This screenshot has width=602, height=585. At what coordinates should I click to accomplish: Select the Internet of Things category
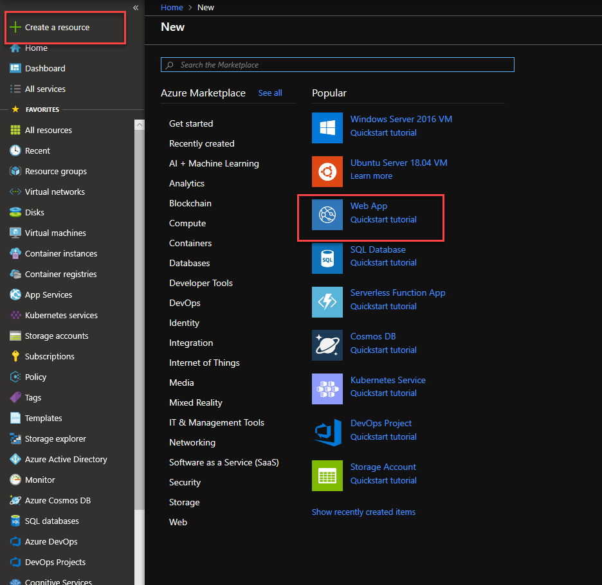[205, 363]
